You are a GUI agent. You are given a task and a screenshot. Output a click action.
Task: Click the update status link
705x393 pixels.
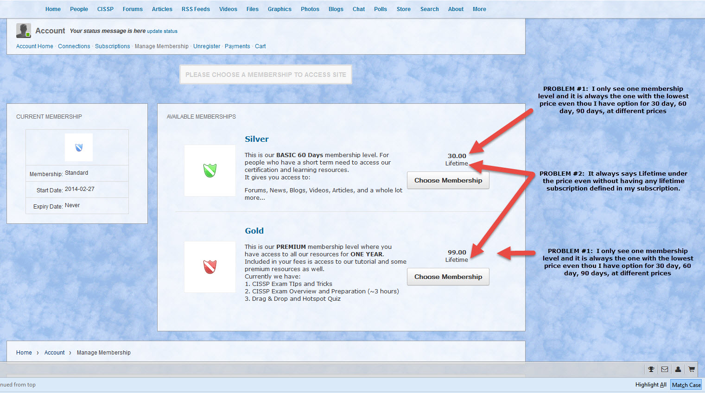pos(162,32)
